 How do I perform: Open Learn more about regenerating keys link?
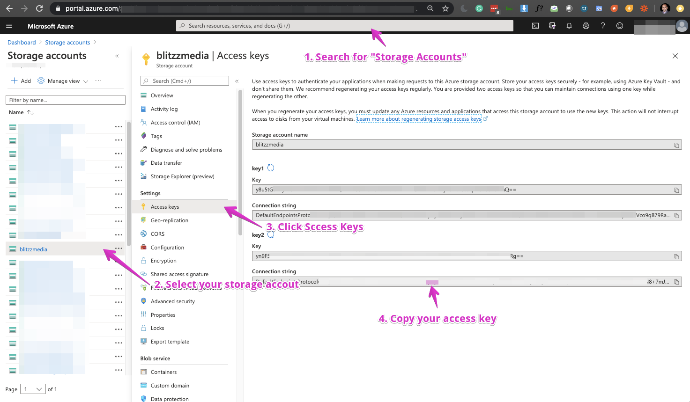tap(419, 119)
